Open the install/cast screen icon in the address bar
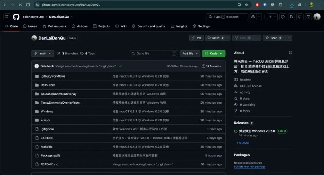 coord(239,5)
